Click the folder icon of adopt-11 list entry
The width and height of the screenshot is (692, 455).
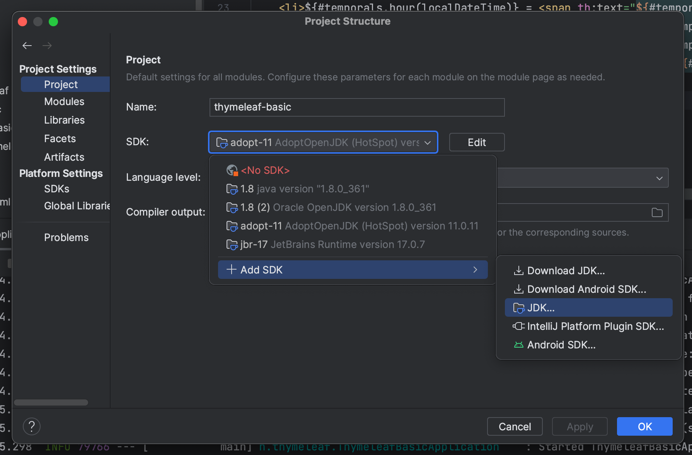(232, 226)
